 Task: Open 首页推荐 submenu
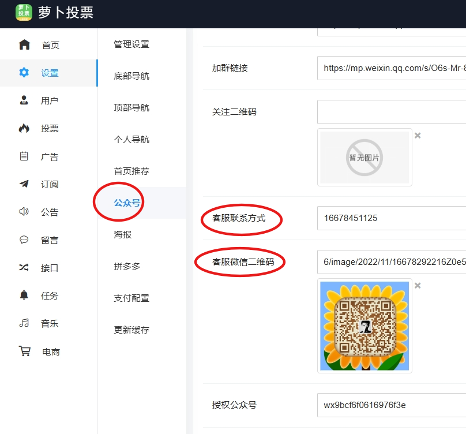[x=131, y=171]
